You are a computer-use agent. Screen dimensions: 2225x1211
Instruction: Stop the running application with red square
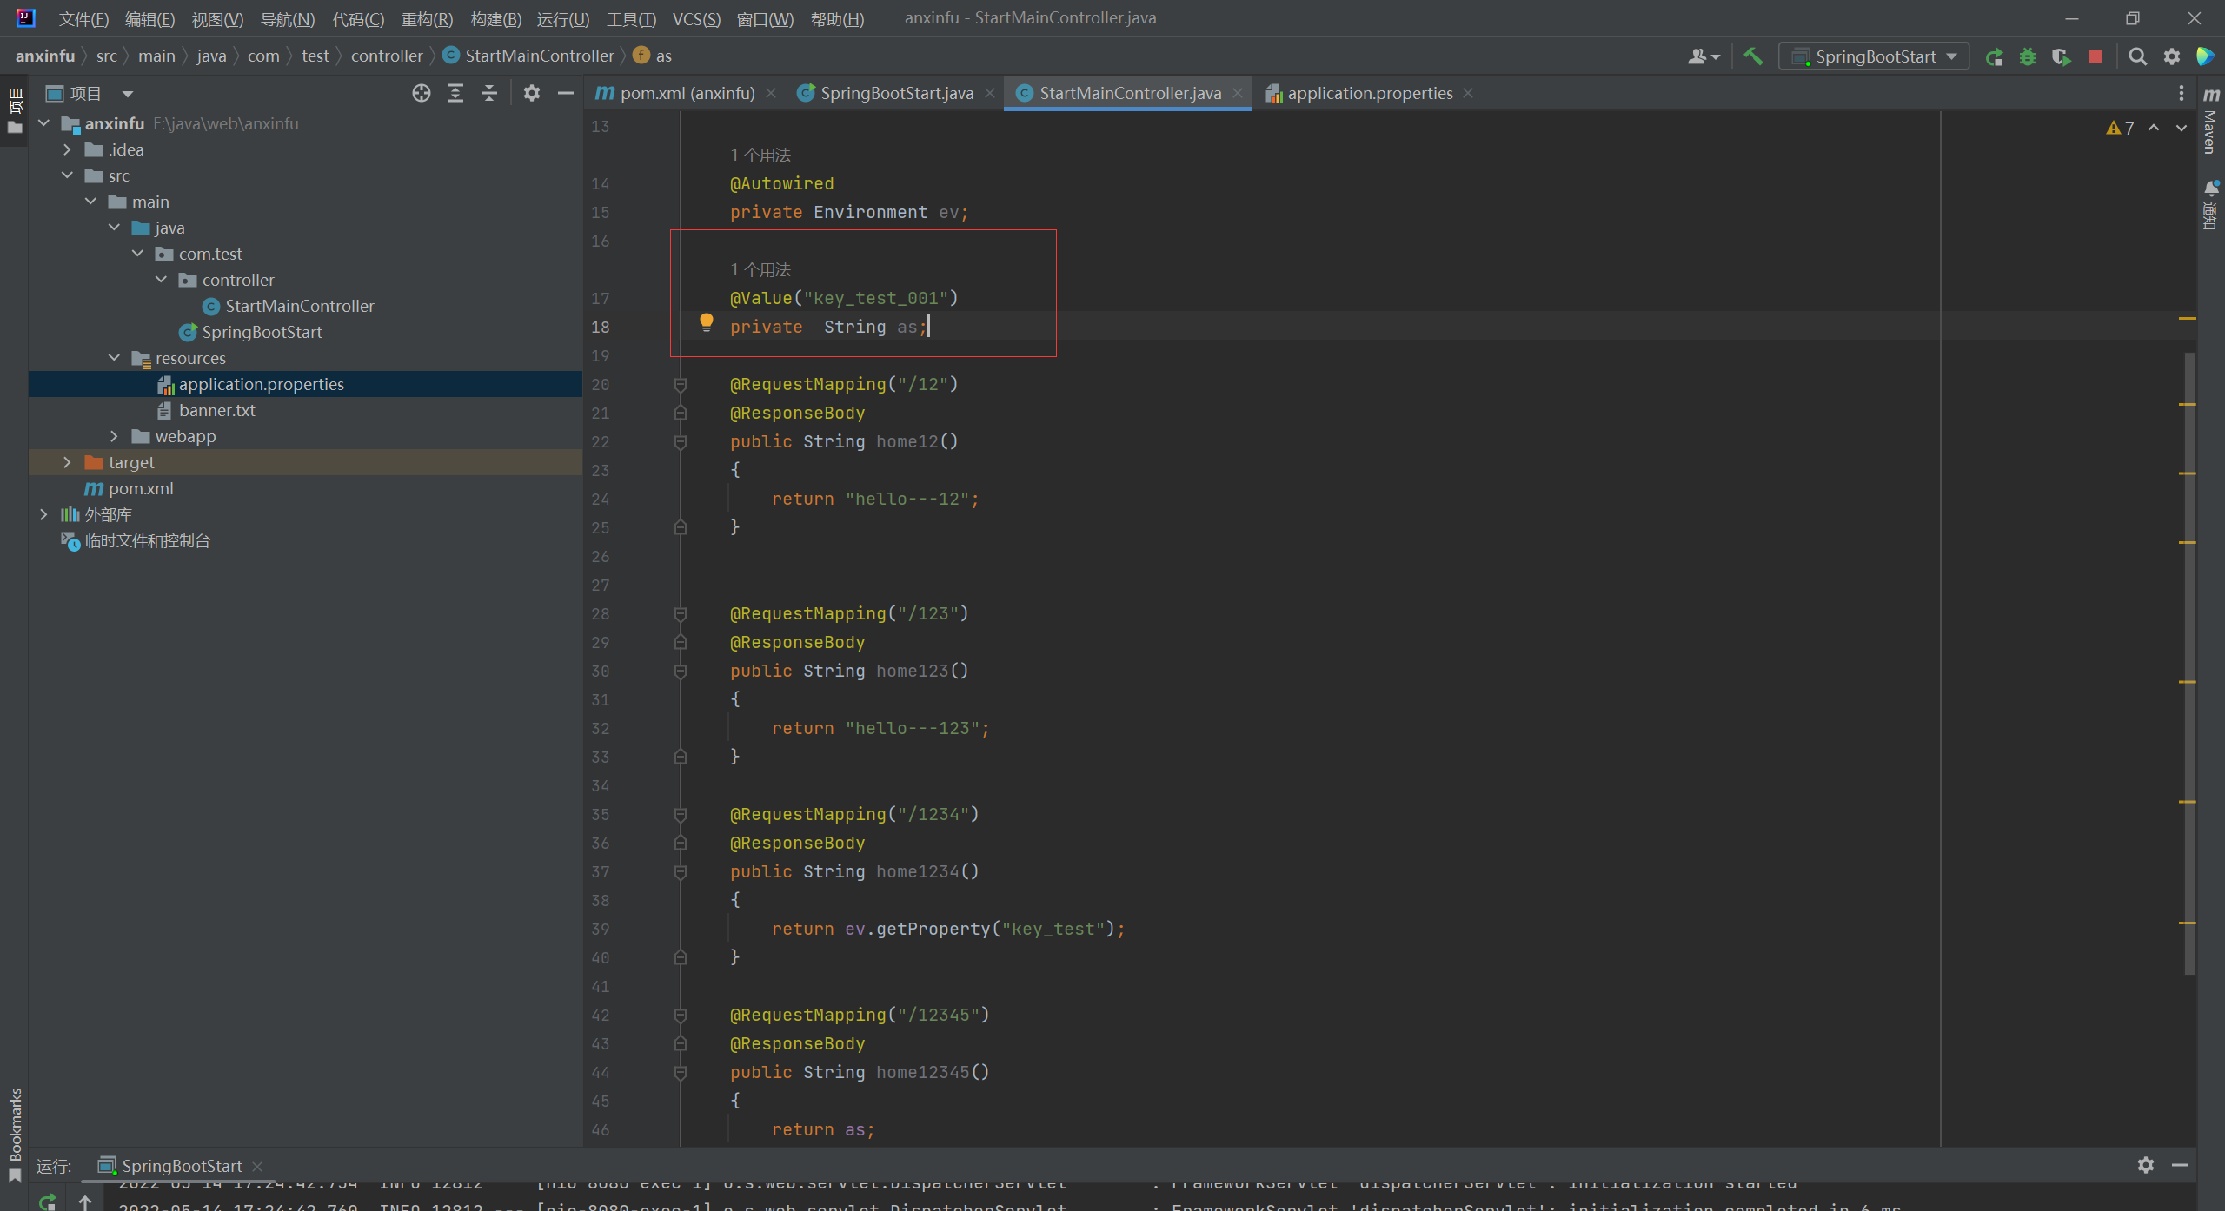[2095, 56]
